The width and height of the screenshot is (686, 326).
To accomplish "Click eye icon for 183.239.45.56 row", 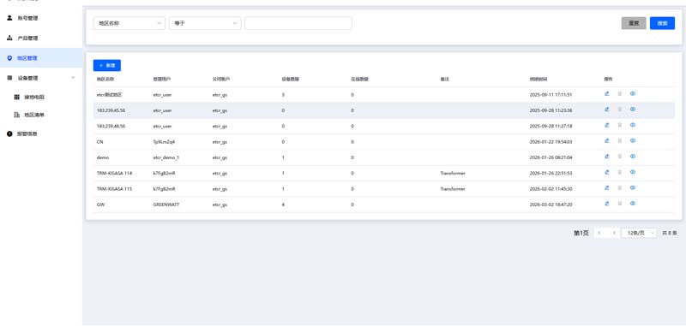I will 633,110.
